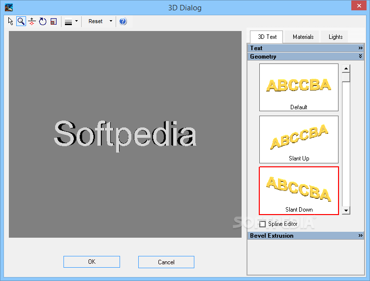
Task: Click the line style icon
Action: click(x=68, y=22)
